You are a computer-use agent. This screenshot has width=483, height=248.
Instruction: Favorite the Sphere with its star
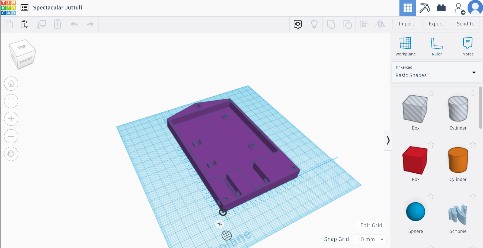tap(431, 197)
